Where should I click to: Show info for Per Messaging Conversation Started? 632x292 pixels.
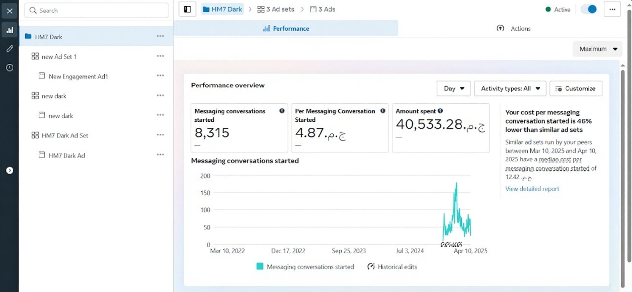coord(383,111)
